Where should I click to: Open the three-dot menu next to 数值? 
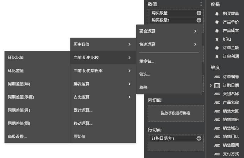(201, 4)
